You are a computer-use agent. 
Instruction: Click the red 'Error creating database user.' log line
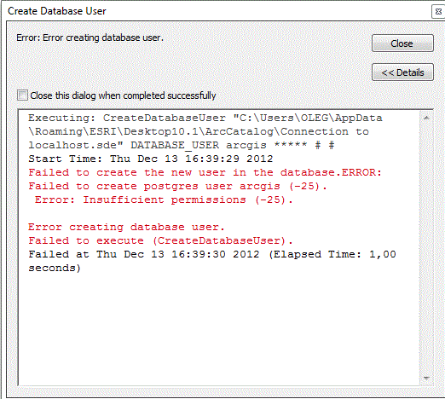[126, 227]
